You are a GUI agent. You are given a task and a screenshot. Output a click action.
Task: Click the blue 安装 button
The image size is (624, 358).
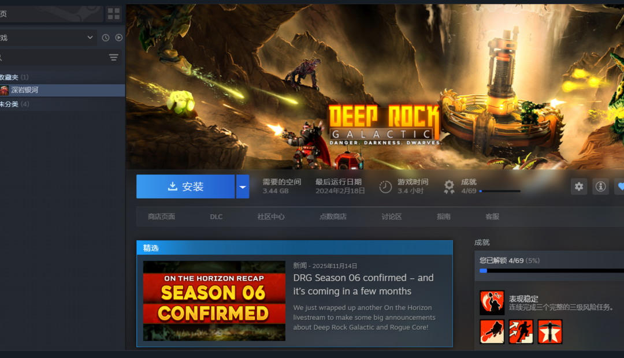185,187
